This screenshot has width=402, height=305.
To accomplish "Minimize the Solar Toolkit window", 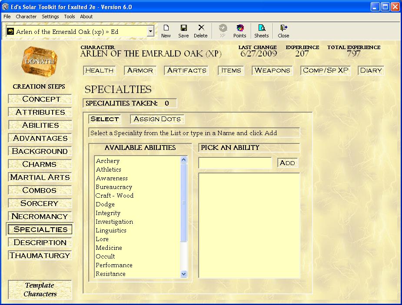I will click(375, 7).
